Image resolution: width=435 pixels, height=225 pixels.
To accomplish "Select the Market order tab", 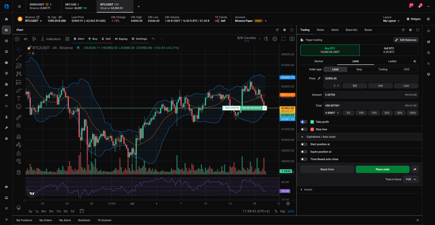I will 319,61.
